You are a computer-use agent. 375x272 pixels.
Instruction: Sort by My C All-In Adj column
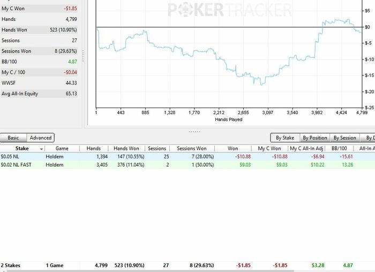point(306,148)
